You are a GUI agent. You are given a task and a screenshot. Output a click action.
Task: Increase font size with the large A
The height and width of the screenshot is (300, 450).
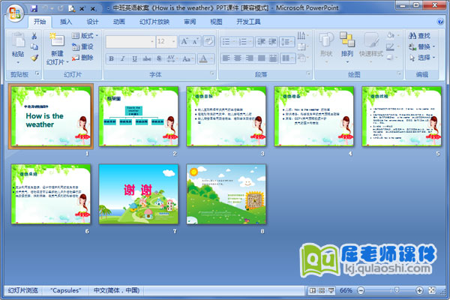click(184, 41)
